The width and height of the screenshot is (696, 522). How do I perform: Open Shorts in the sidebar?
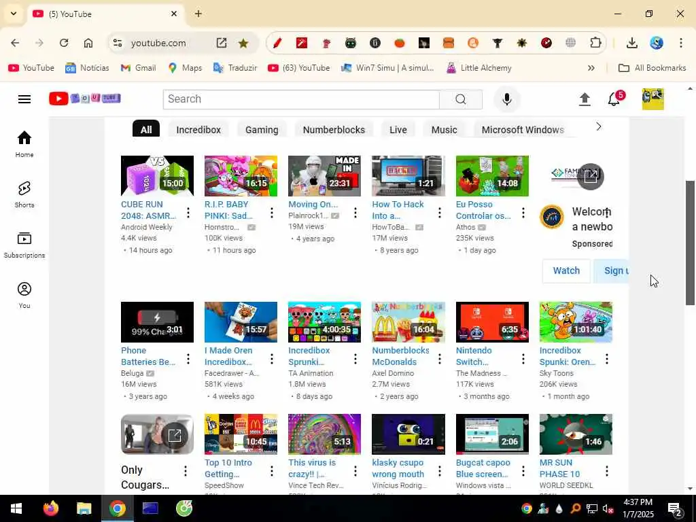24,194
